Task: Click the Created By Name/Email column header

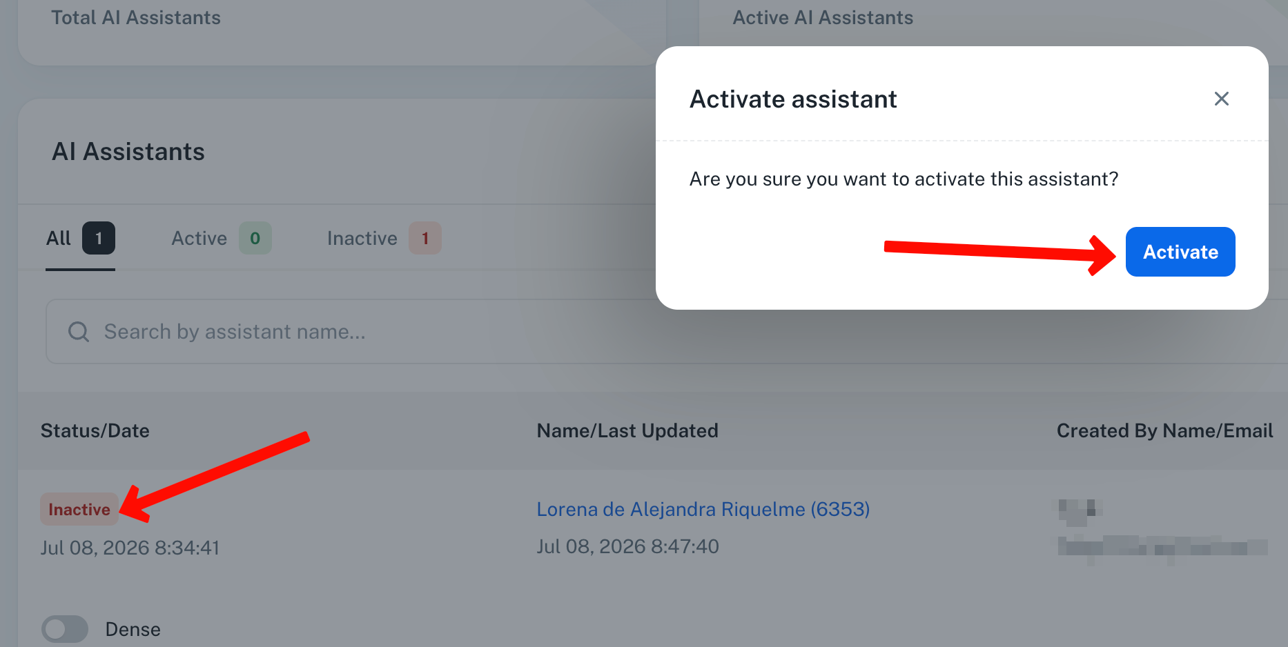Action: (1165, 430)
